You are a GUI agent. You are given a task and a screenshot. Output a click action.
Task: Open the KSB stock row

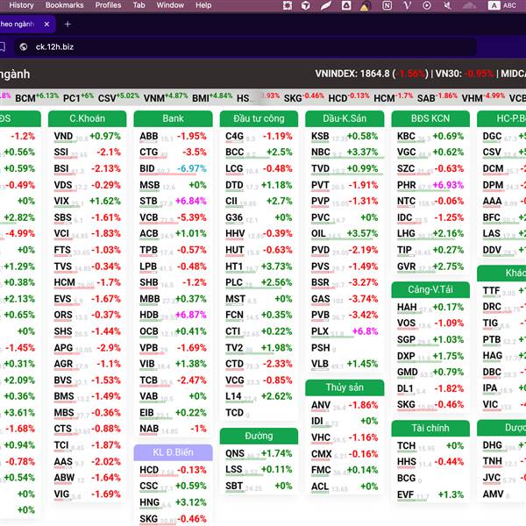pyautogui.click(x=345, y=136)
